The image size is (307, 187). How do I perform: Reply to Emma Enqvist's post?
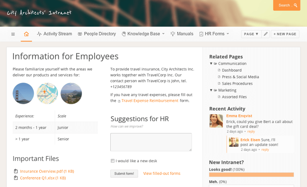251,131
